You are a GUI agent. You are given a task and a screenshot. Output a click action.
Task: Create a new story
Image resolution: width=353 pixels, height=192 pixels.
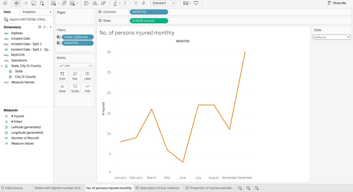256,188
